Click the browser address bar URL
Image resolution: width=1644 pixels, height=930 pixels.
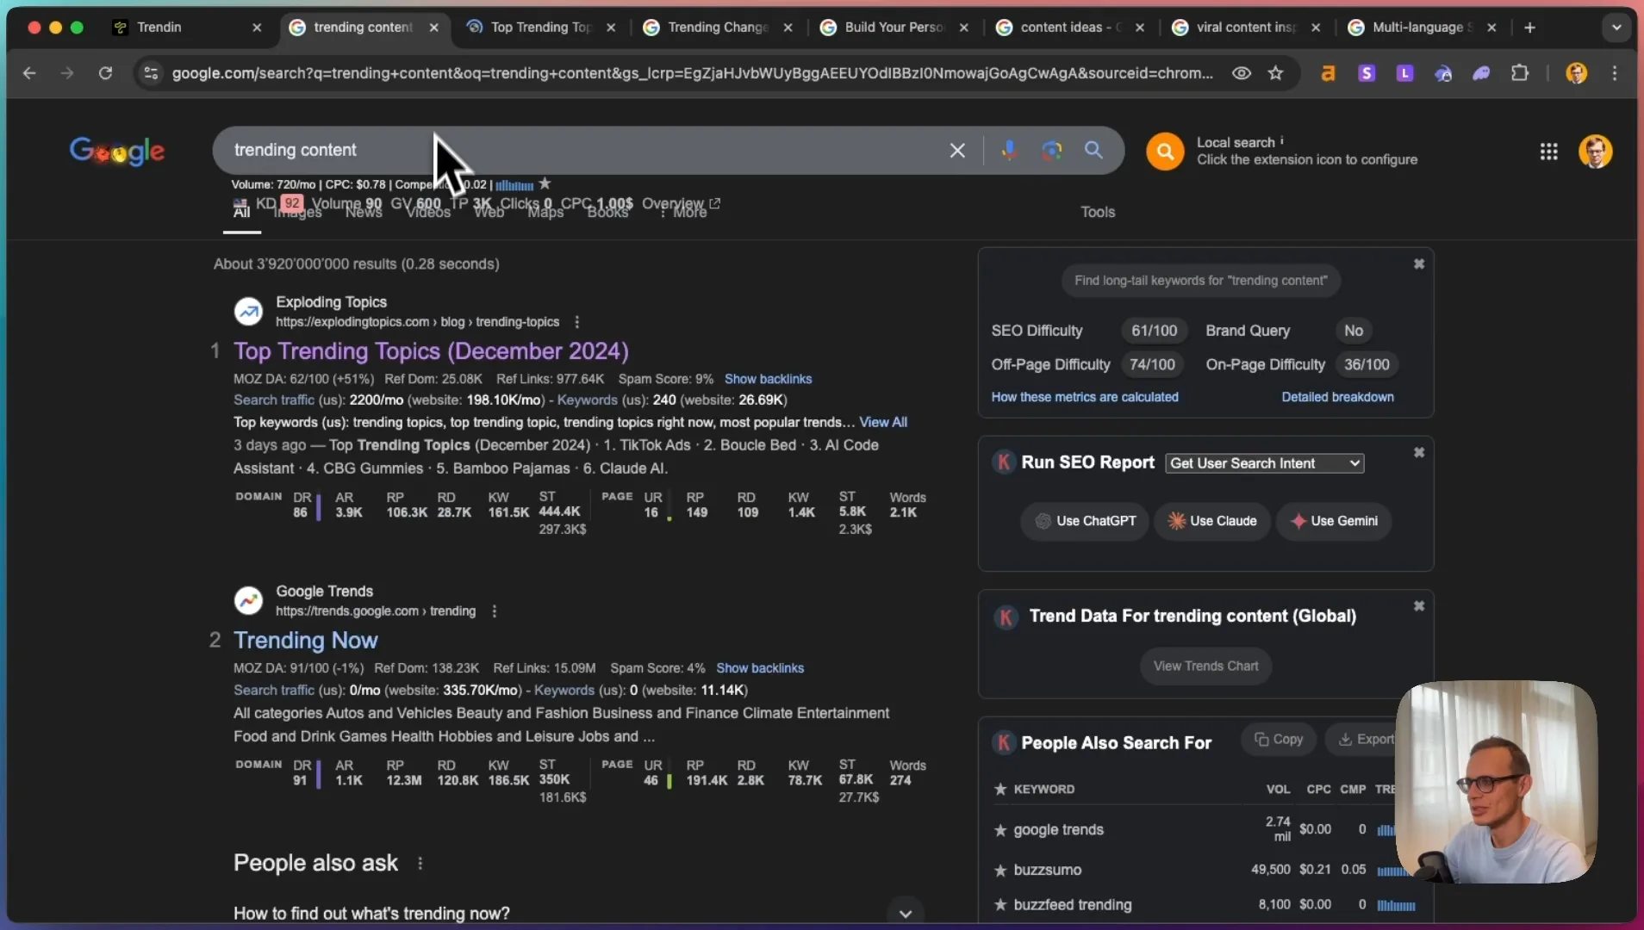[x=692, y=73]
